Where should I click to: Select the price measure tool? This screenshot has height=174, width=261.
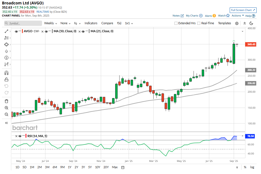pyautogui.click(x=6, y=64)
